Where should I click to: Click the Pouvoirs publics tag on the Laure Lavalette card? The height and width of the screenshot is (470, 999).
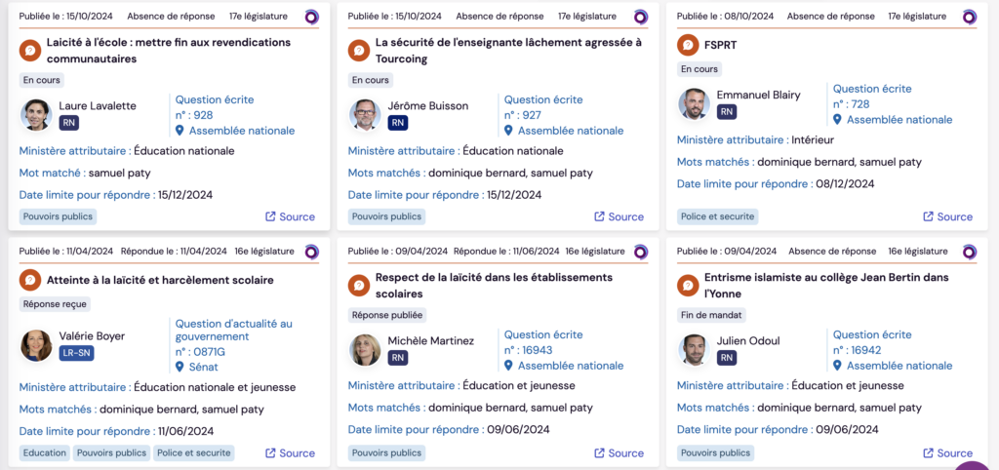click(x=58, y=216)
